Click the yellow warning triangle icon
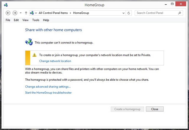 tap(34, 55)
